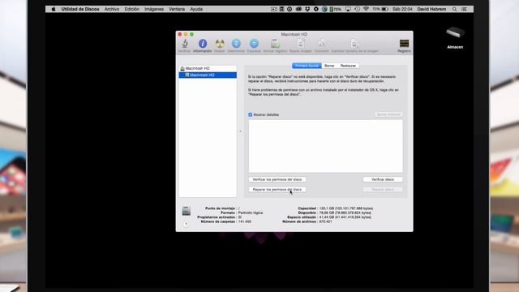This screenshot has width=519, height=292.
Task: Click the Verificar disco button
Action: point(383,179)
